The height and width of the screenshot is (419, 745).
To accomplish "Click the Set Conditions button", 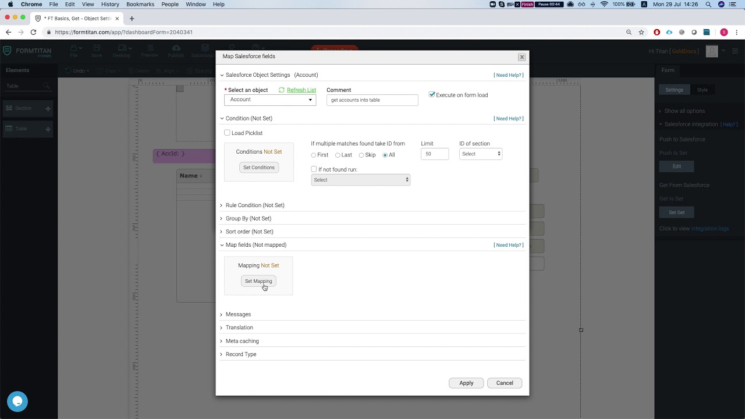I will 259,168.
